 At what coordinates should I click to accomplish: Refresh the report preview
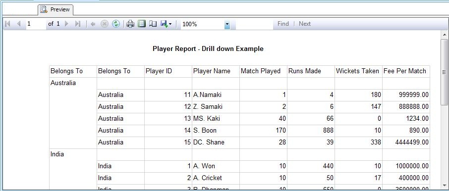[x=115, y=24]
